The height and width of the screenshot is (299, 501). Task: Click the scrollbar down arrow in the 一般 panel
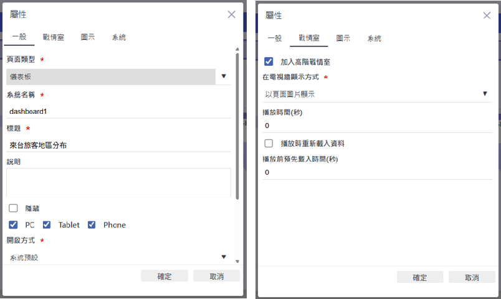coord(237,260)
